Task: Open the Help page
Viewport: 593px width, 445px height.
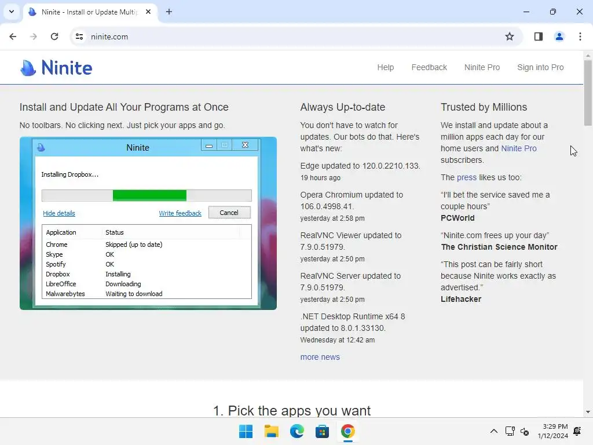Action: click(x=385, y=67)
